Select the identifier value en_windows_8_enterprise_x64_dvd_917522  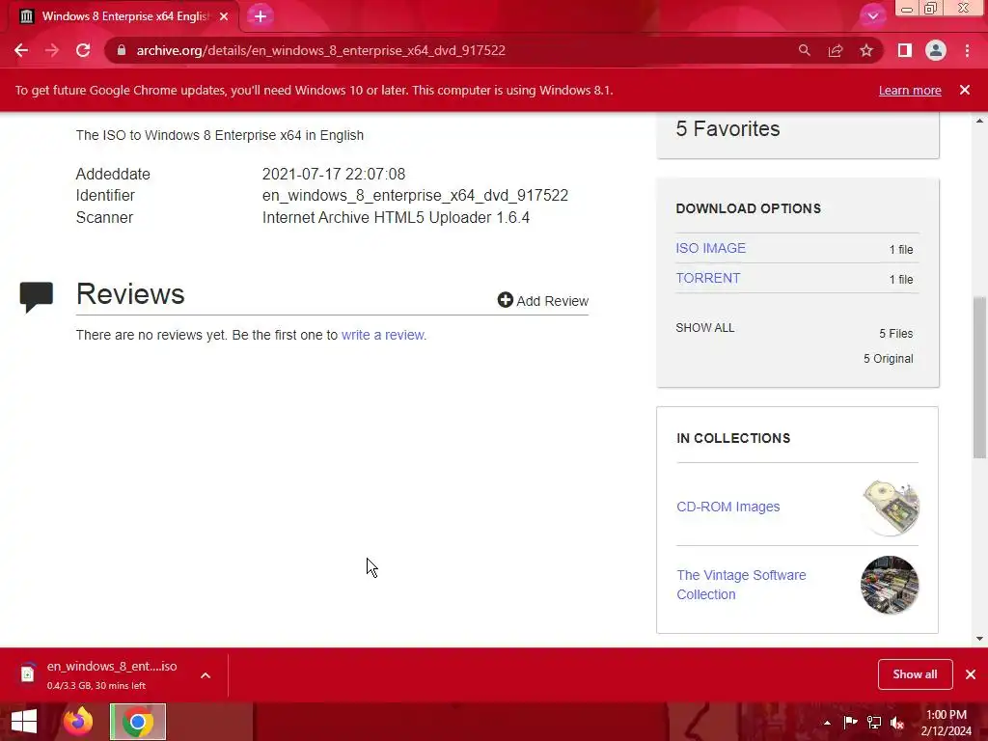coord(415,195)
